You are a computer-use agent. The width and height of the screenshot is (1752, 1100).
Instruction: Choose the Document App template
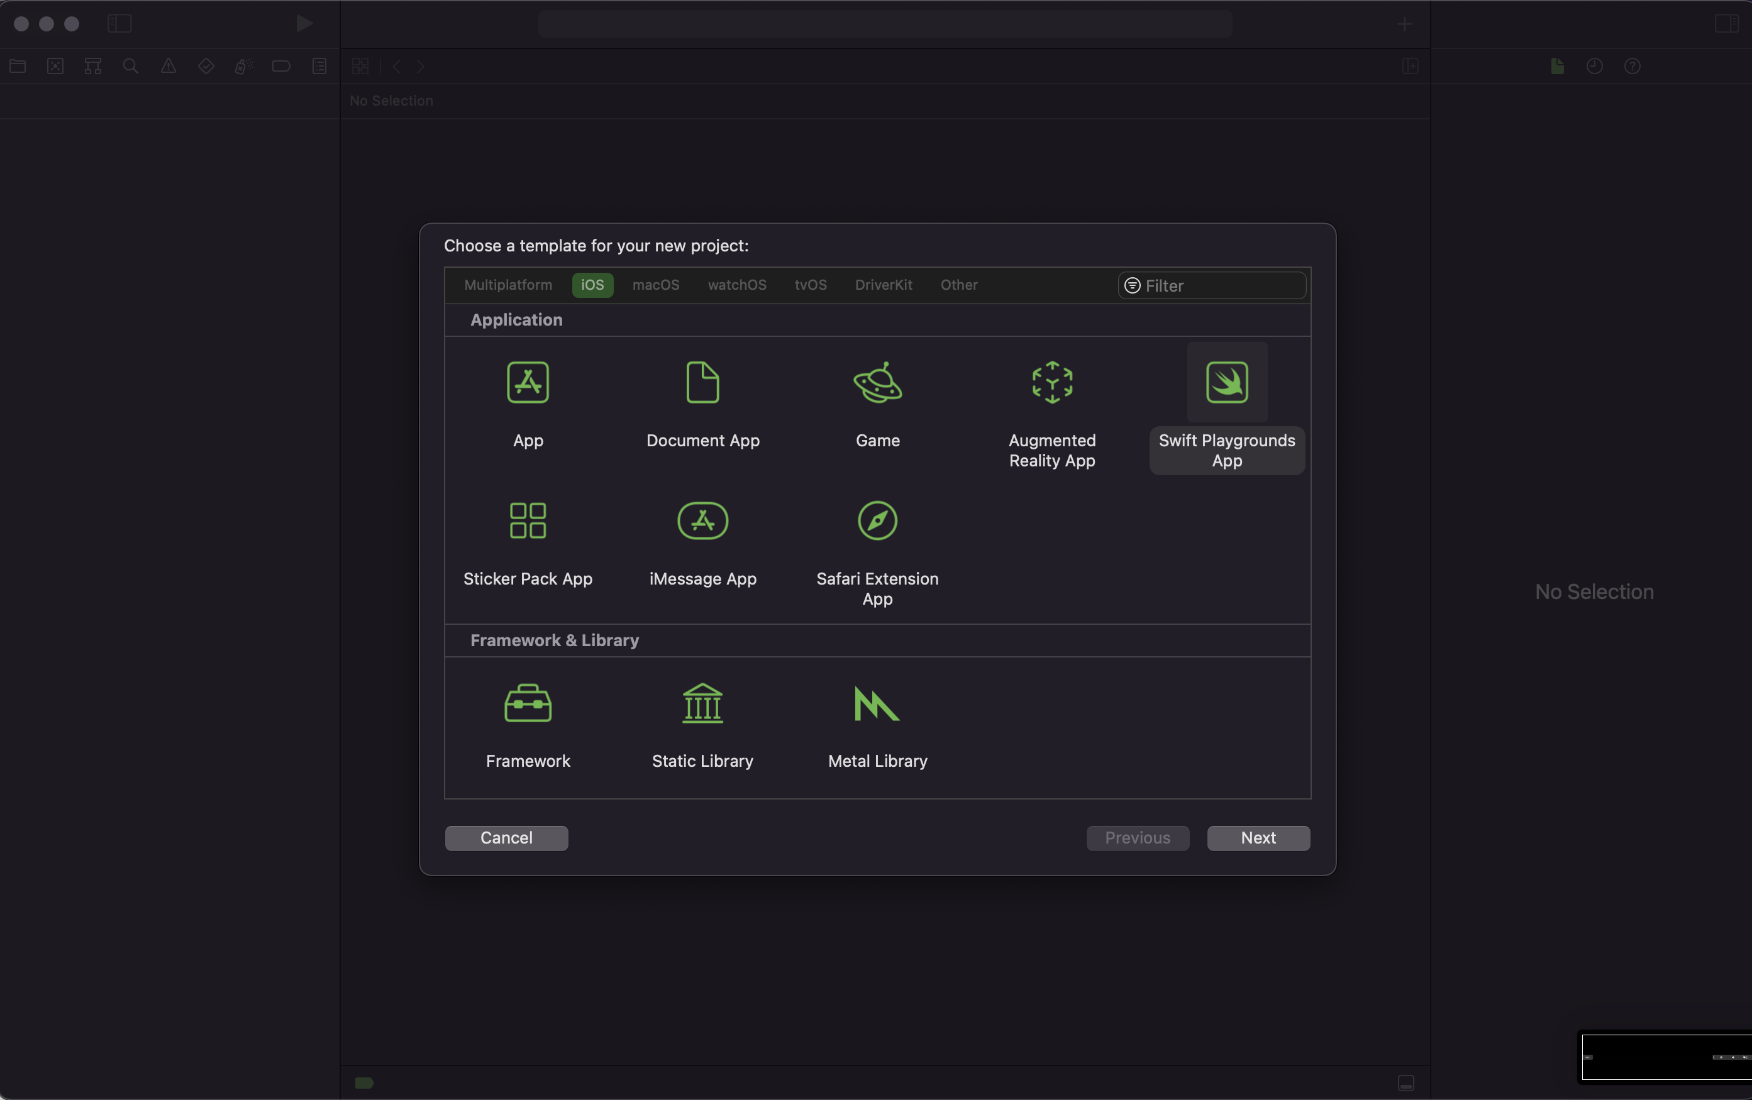[702, 382]
